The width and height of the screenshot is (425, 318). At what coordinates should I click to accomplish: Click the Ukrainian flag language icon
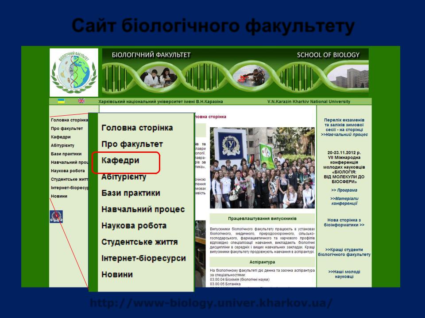tap(61, 101)
